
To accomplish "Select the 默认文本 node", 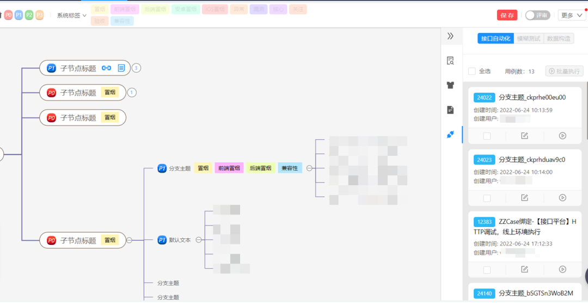I will [180, 240].
